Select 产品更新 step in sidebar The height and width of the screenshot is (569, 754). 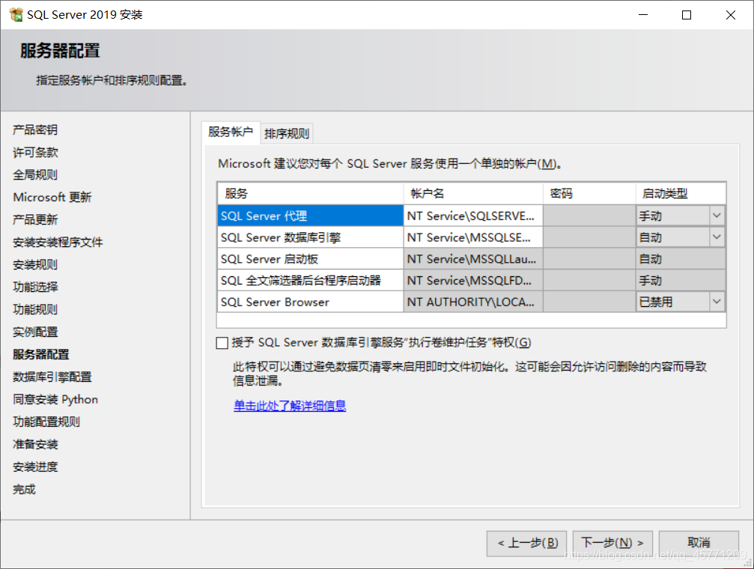pyautogui.click(x=35, y=220)
